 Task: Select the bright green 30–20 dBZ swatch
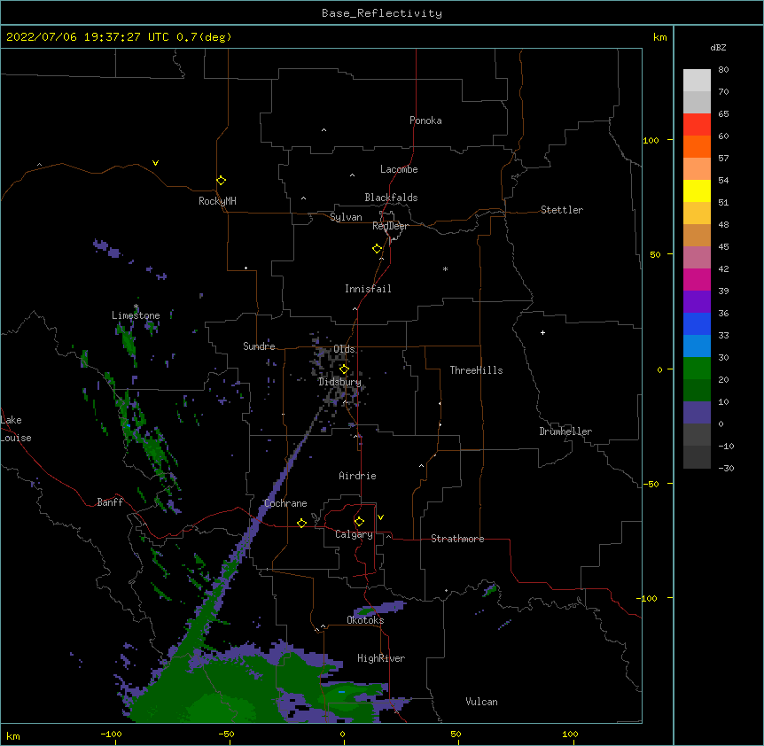click(x=697, y=369)
